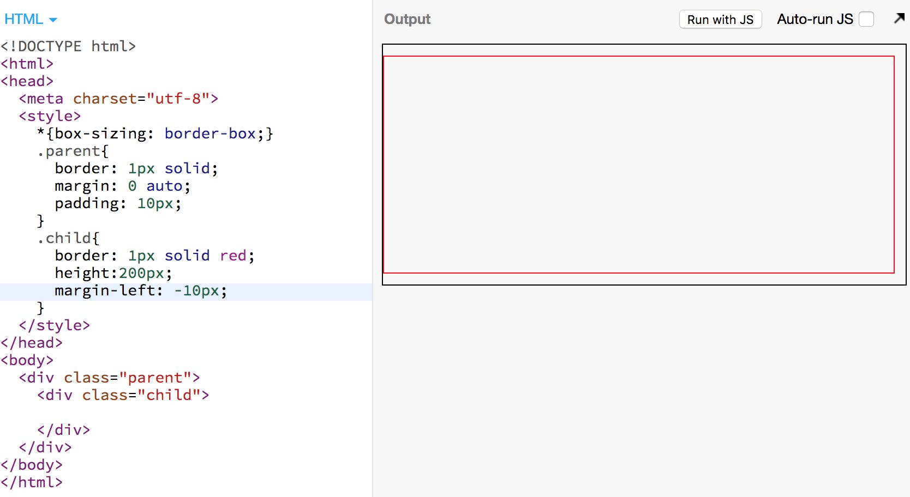The width and height of the screenshot is (910, 497).
Task: Click the closing style tag
Action: 54,325
